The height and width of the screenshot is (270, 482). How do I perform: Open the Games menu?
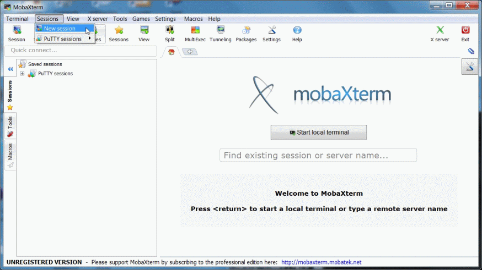coord(141,19)
